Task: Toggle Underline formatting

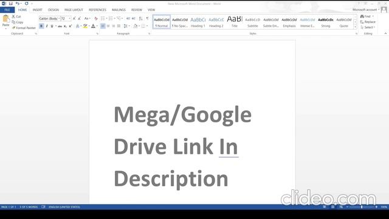Action: point(52,26)
